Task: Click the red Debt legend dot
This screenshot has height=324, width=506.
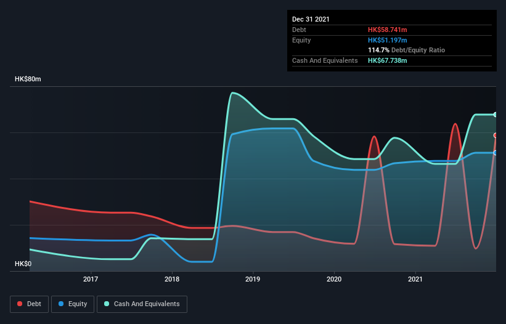Action: 20,304
